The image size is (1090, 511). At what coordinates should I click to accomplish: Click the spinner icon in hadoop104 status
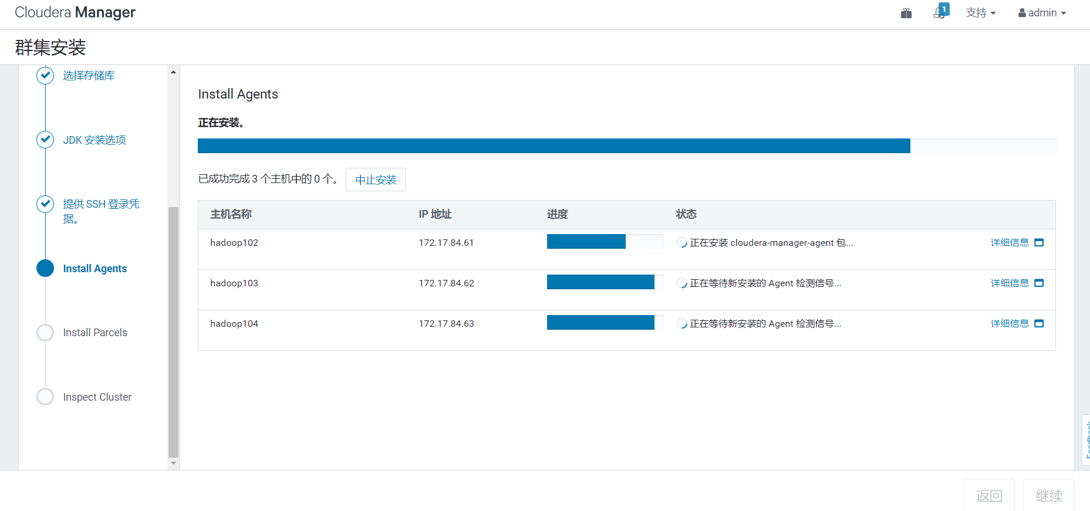pos(681,324)
